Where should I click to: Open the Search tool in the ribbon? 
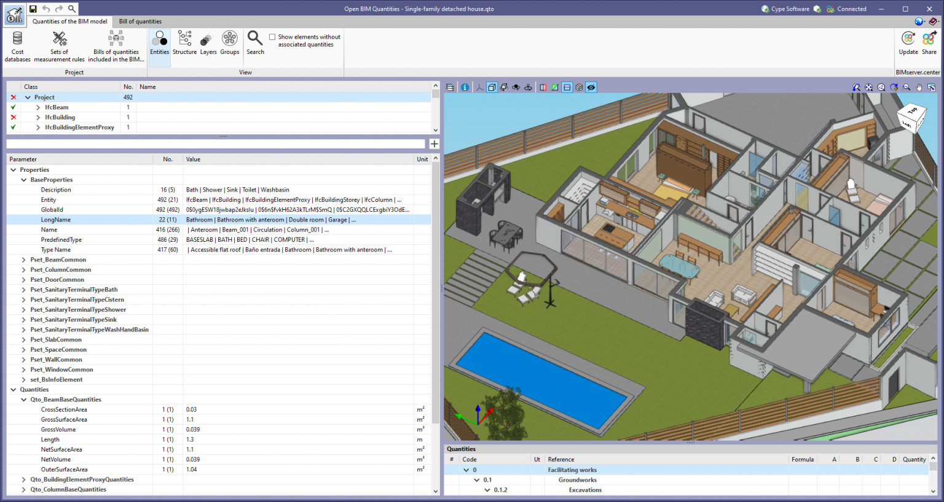point(255,43)
